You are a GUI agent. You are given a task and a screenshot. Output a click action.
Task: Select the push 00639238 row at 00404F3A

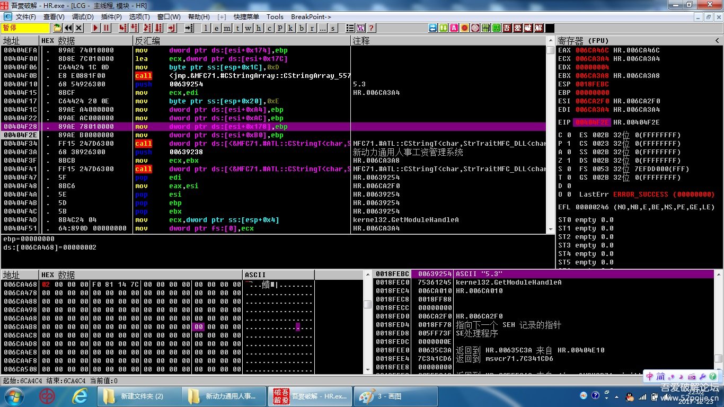point(273,152)
